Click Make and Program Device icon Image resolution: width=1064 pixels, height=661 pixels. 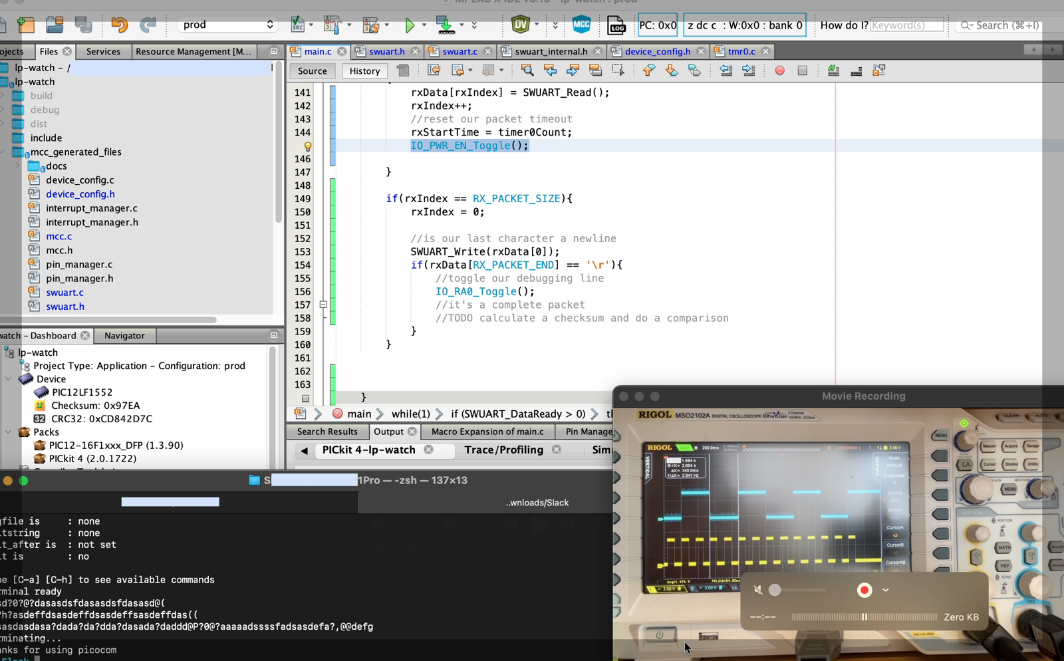(446, 25)
